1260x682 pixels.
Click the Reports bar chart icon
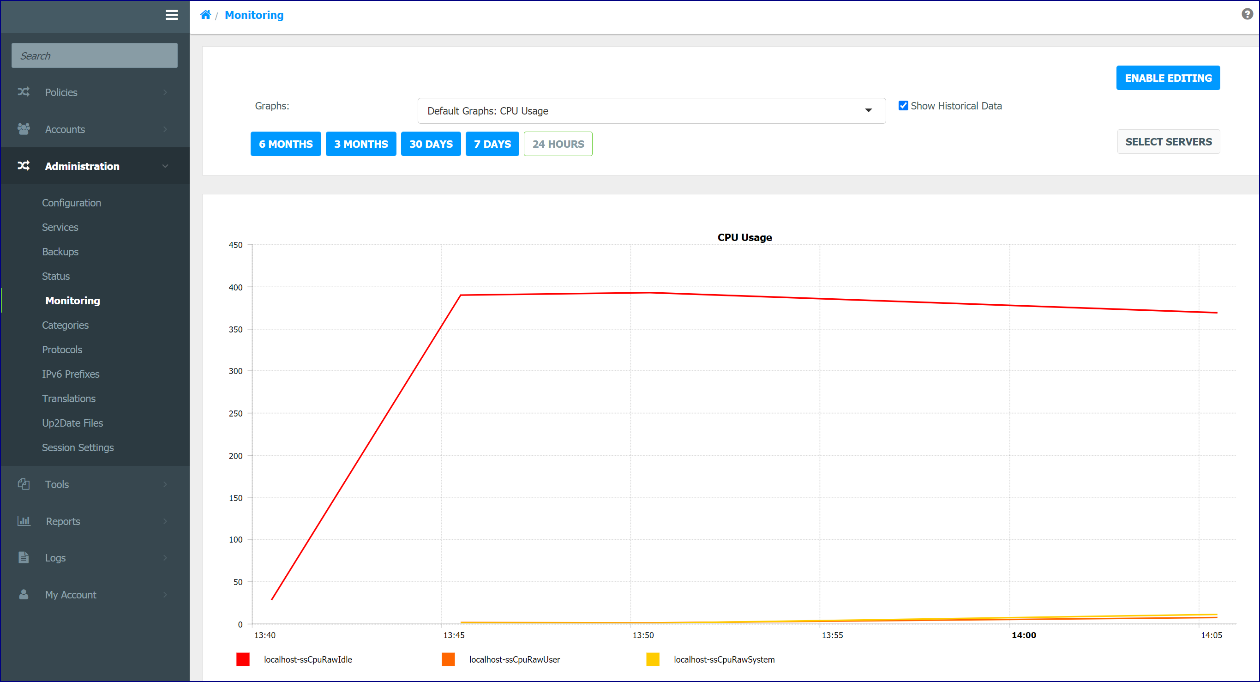coord(24,521)
